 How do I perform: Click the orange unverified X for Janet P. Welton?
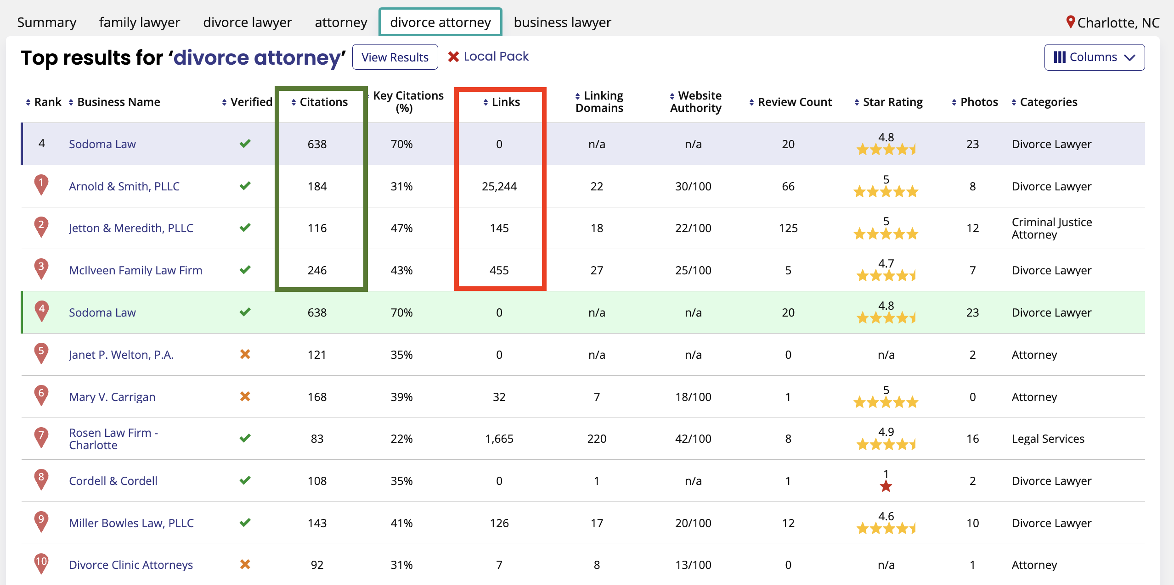[x=245, y=354]
